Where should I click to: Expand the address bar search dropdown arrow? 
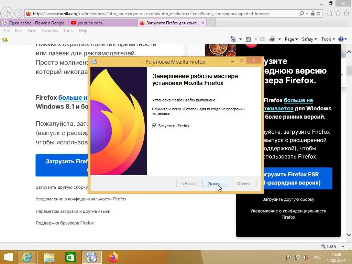point(307,13)
